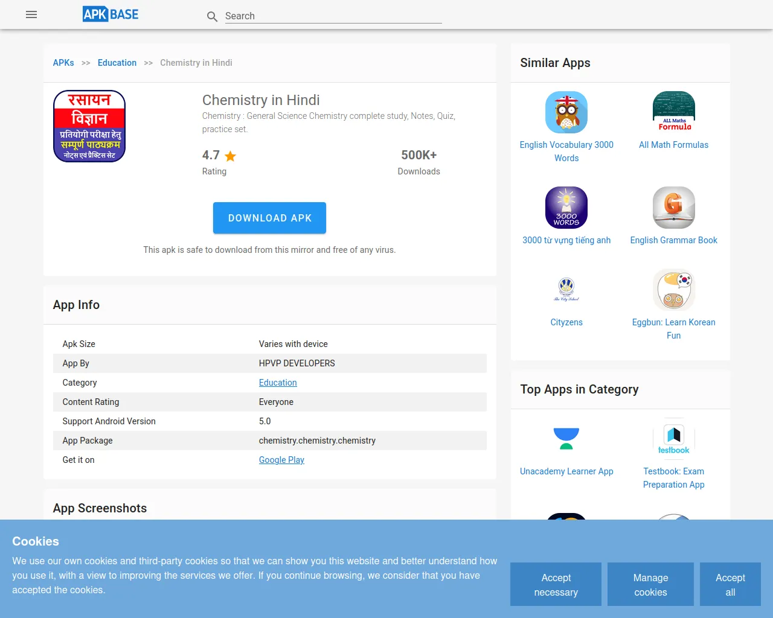Open the Education category link in App Info
Screen dimensions: 773x618
click(278, 383)
